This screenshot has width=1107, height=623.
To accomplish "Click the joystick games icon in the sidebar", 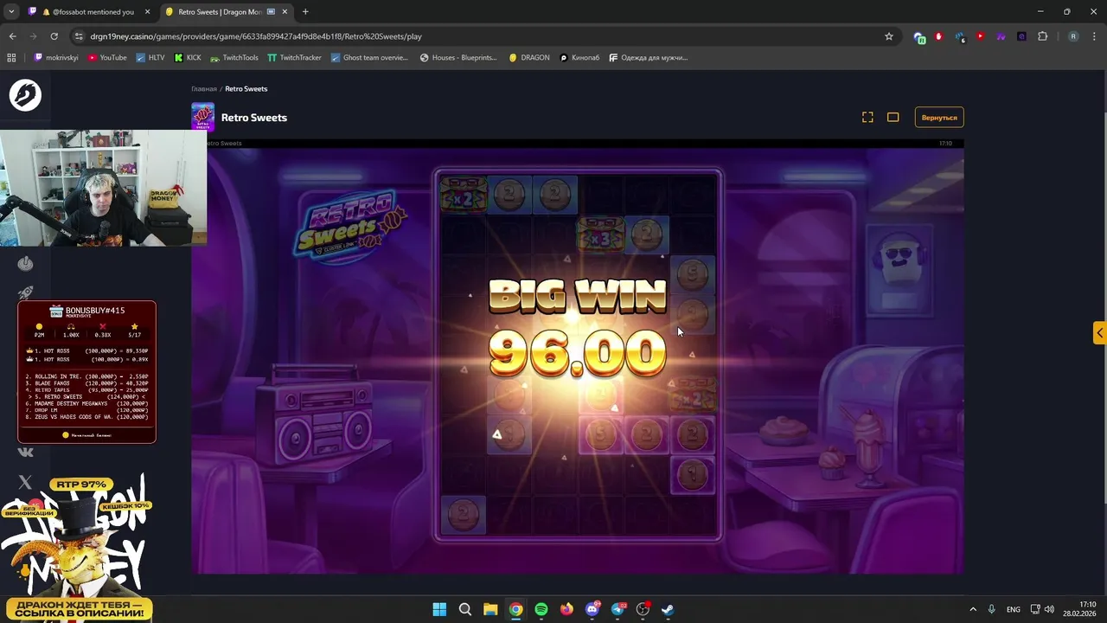I will [x=25, y=263].
